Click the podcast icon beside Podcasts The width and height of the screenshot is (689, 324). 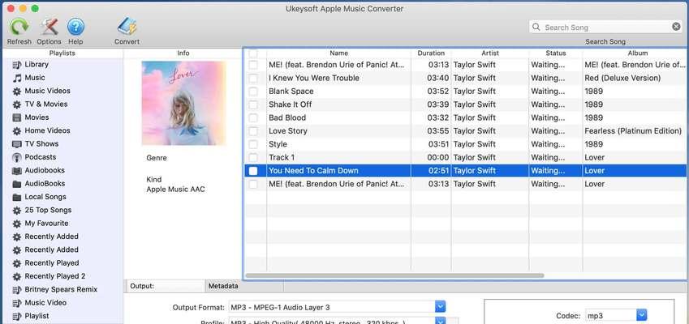[17, 157]
